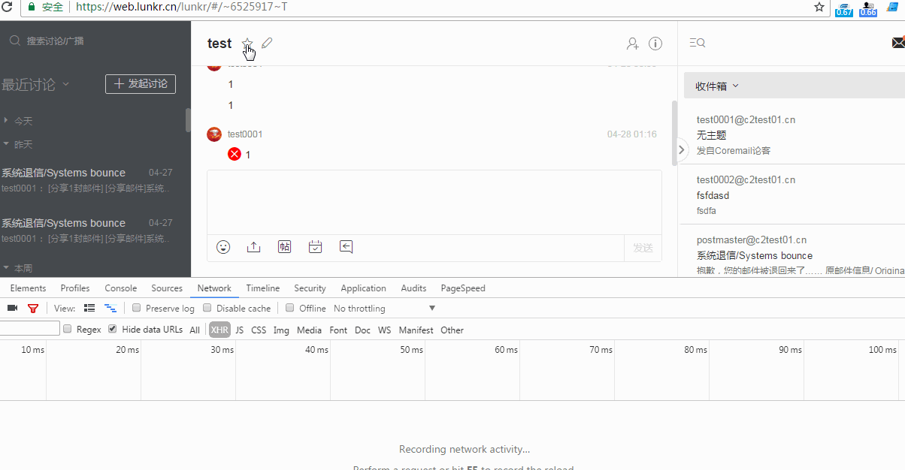Open the Sources tab
The height and width of the screenshot is (470, 905).
pyautogui.click(x=167, y=288)
